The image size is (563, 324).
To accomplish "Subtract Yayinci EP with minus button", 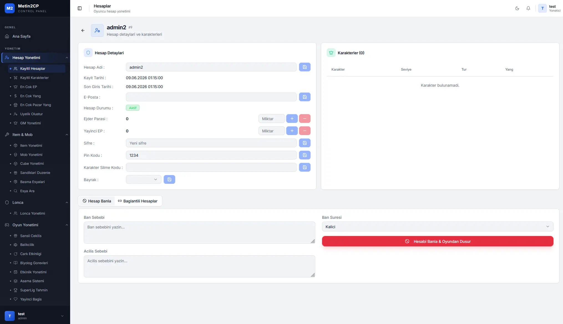I will (x=305, y=131).
